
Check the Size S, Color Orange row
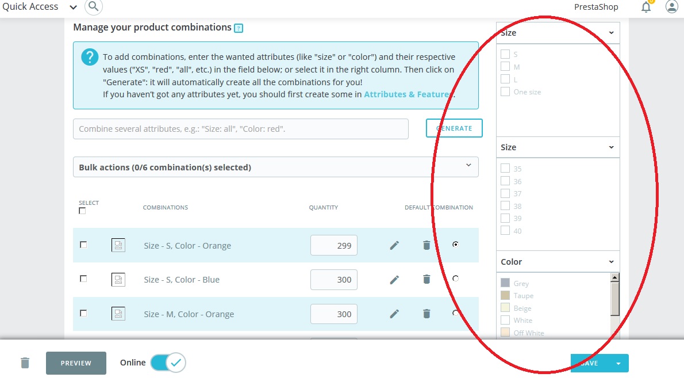pos(83,245)
